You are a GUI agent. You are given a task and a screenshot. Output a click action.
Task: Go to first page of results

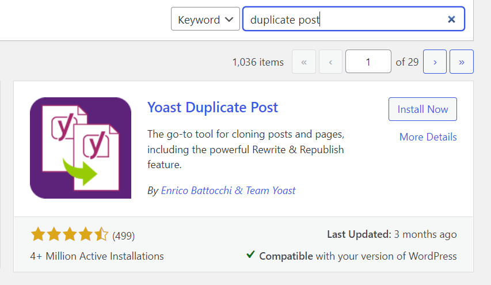(304, 62)
